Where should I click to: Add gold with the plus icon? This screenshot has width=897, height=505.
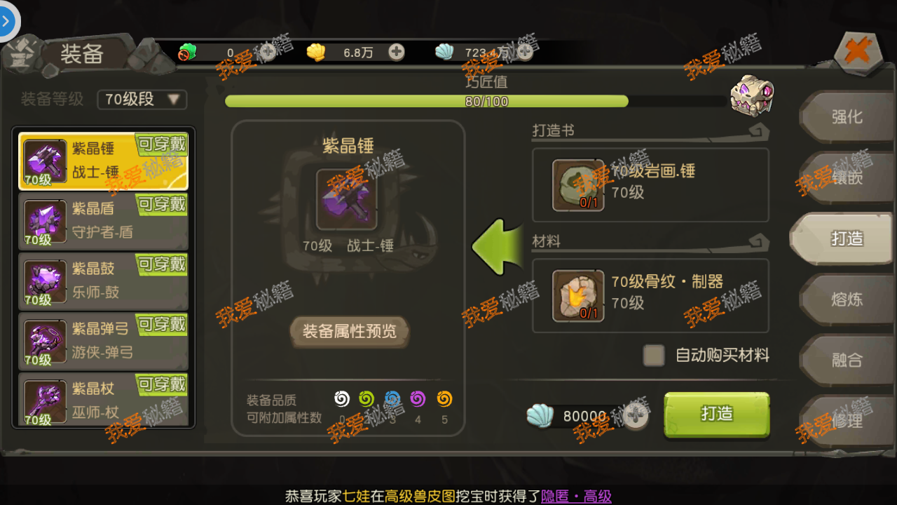click(396, 52)
